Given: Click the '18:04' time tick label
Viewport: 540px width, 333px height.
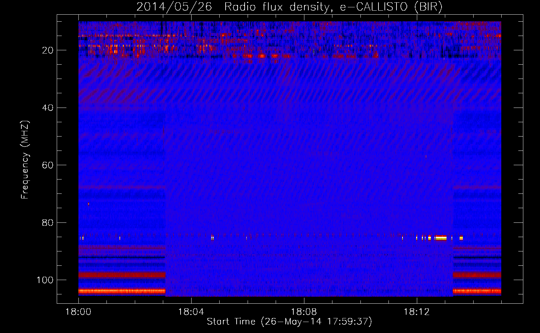Looking at the screenshot, I should point(191,312).
